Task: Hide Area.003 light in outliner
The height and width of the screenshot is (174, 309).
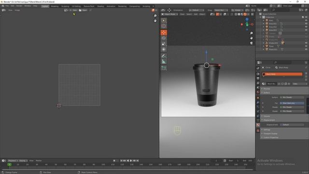Action: click(306, 30)
